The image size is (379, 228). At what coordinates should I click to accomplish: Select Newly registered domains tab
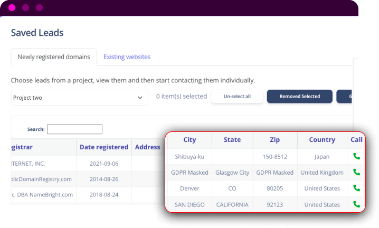point(54,57)
